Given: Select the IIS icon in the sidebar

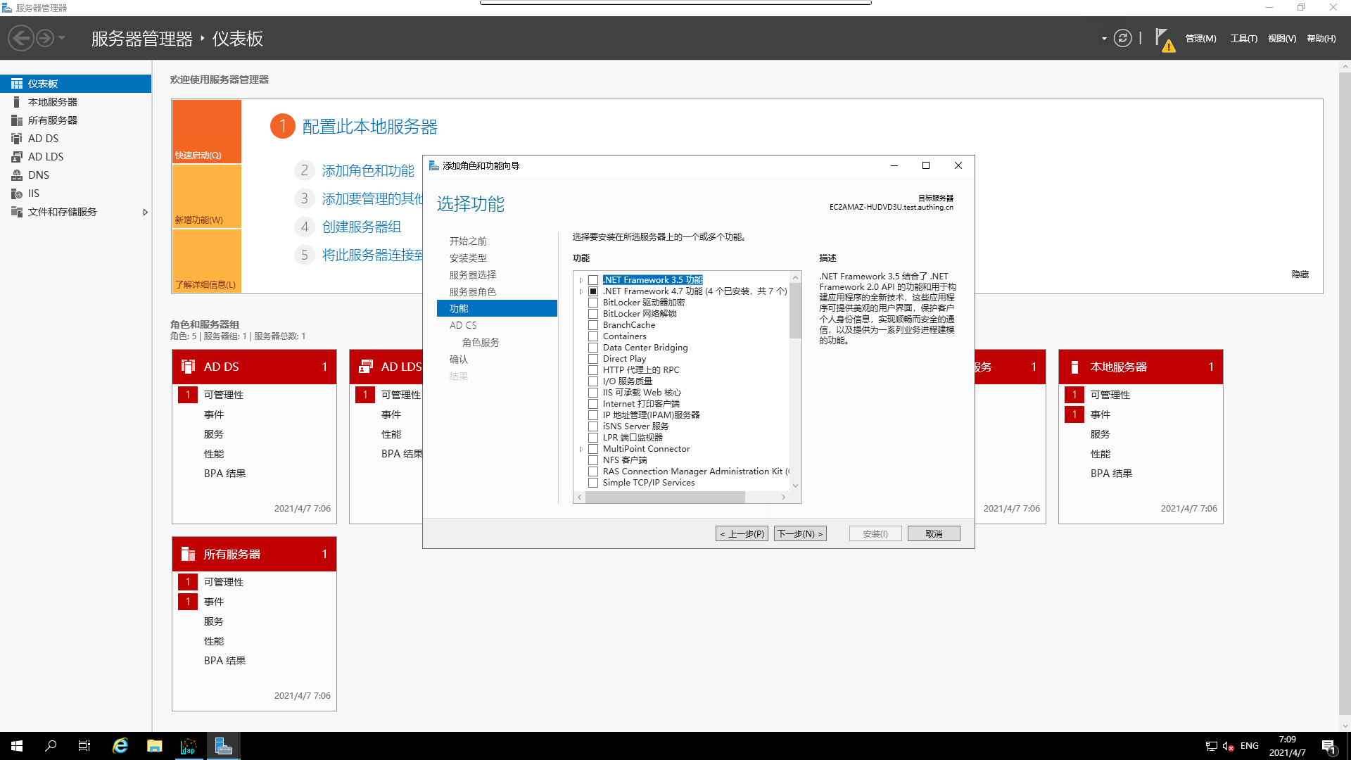Looking at the screenshot, I should tap(17, 194).
